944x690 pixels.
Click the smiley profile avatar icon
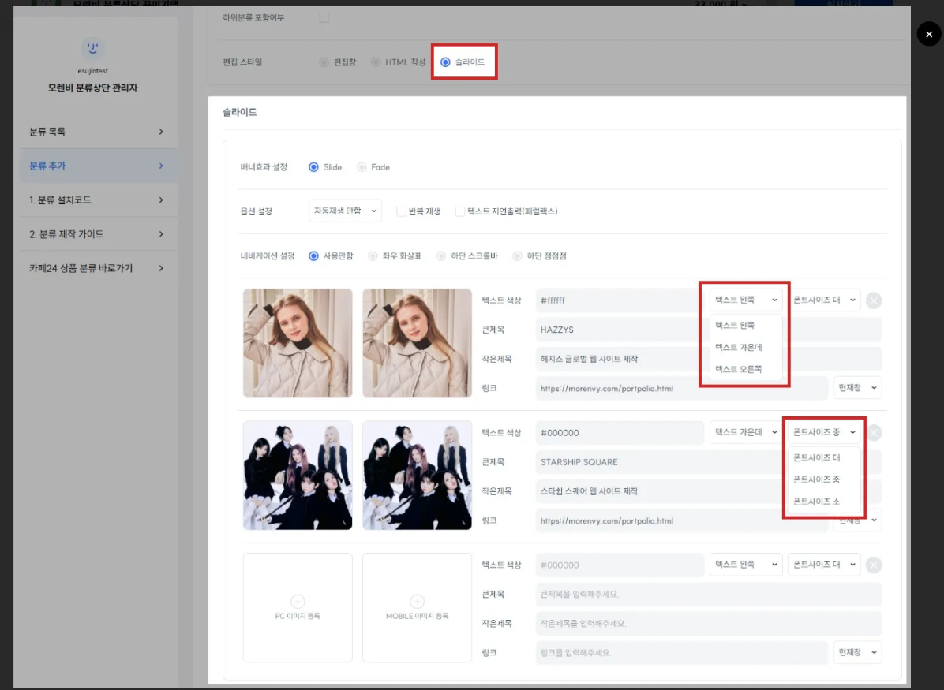93,49
